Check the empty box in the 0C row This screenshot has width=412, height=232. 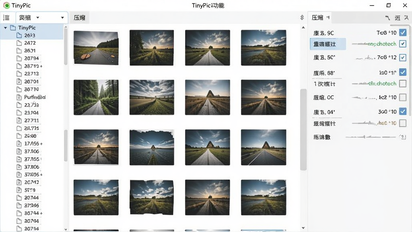tap(402, 97)
